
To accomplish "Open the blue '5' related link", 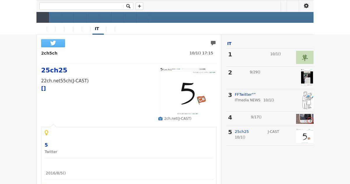I will tap(46, 145).
